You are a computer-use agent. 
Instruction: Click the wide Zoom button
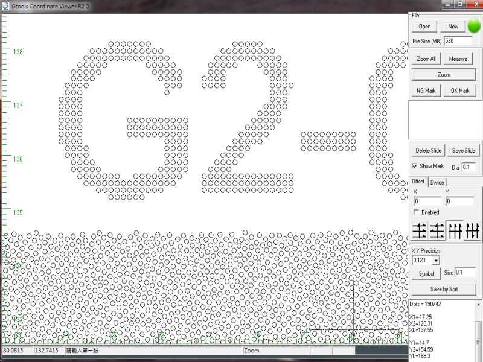coord(444,75)
